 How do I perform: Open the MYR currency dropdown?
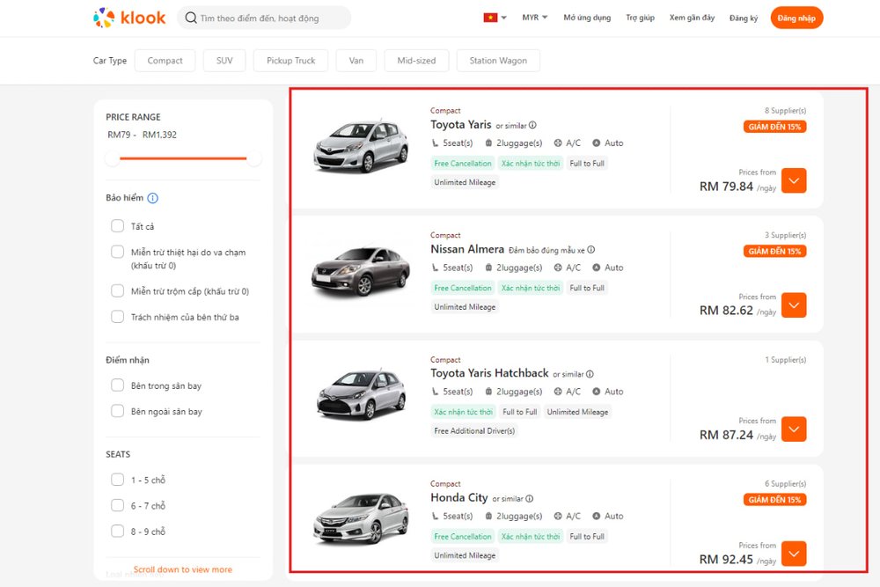pyautogui.click(x=534, y=18)
